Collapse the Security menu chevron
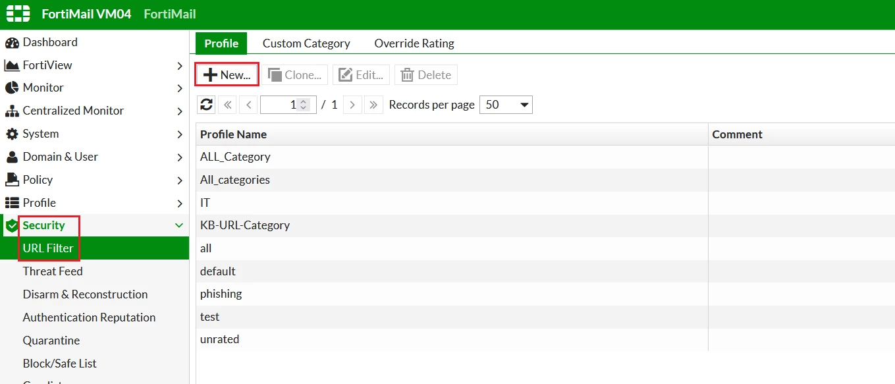This screenshot has width=895, height=384. [179, 225]
